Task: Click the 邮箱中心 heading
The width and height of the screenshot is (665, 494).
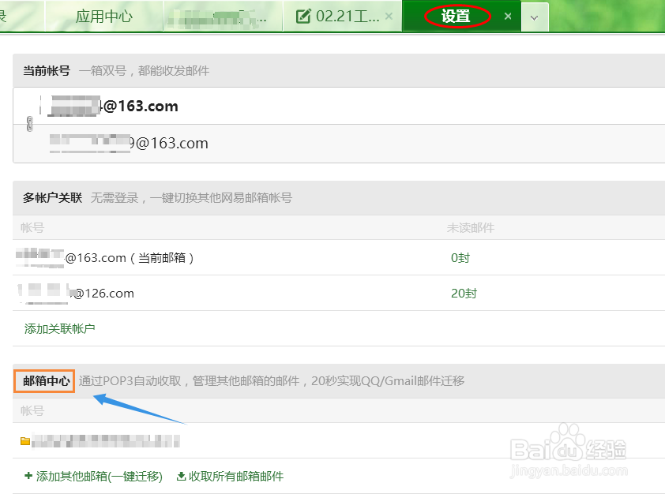Action: click(x=47, y=381)
